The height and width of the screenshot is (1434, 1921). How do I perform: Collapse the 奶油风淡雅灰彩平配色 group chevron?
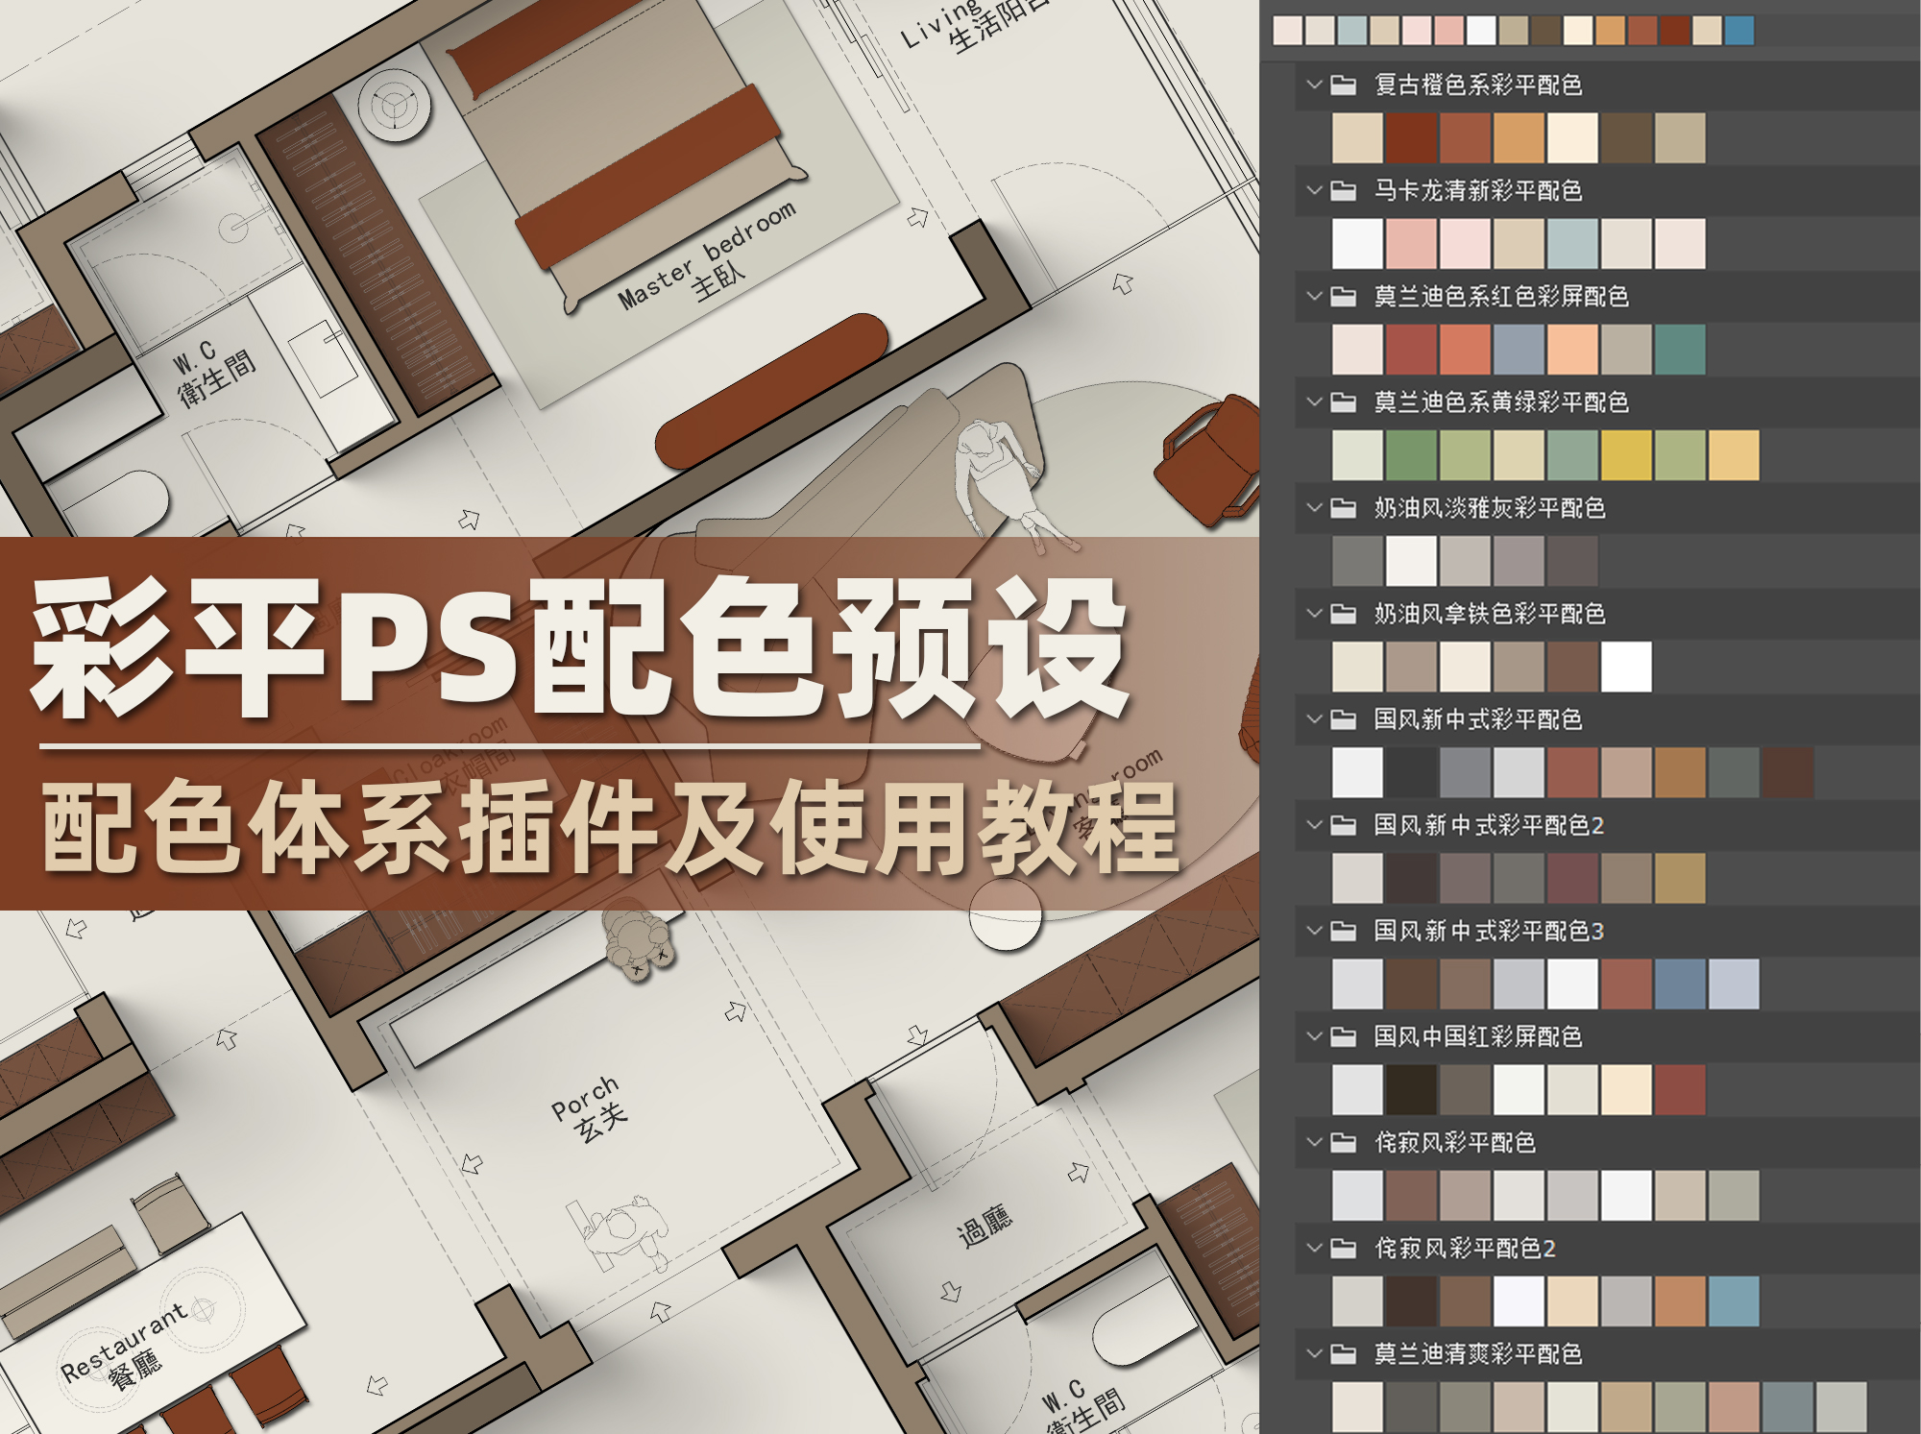click(1314, 507)
